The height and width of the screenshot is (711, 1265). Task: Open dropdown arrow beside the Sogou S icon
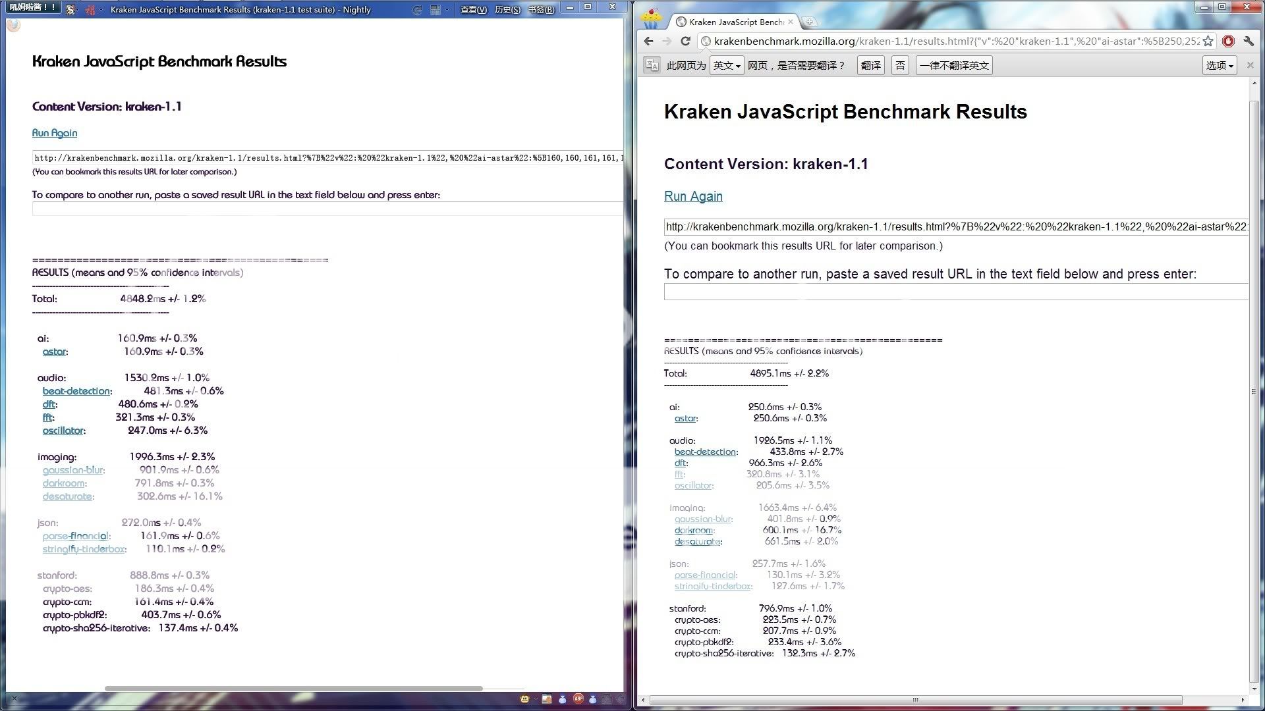pyautogui.click(x=77, y=10)
